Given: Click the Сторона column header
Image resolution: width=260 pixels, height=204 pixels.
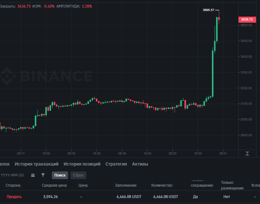Looking at the screenshot, I should pyautogui.click(x=13, y=185).
